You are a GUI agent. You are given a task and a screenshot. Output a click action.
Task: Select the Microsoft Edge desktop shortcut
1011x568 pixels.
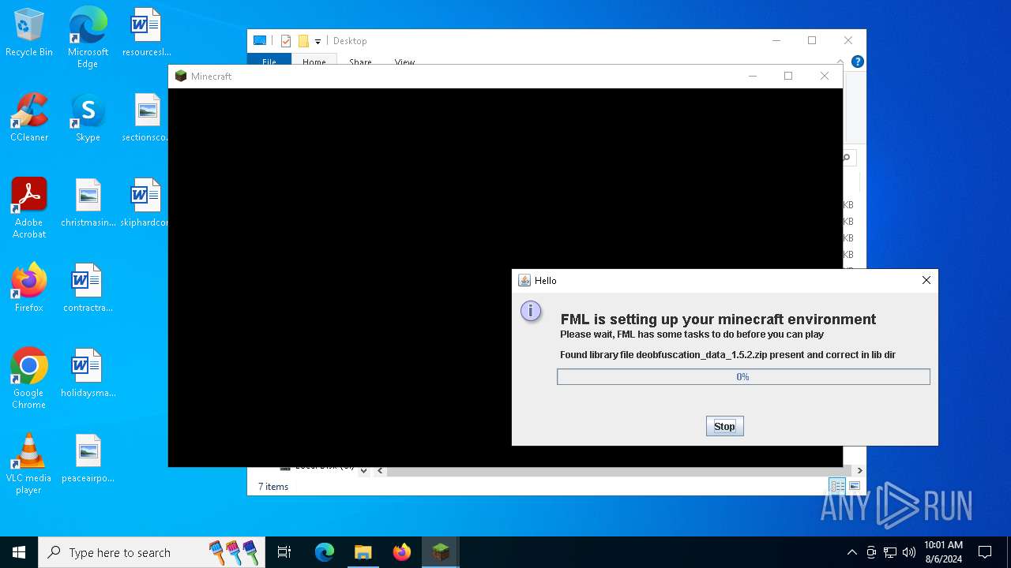coord(88,38)
